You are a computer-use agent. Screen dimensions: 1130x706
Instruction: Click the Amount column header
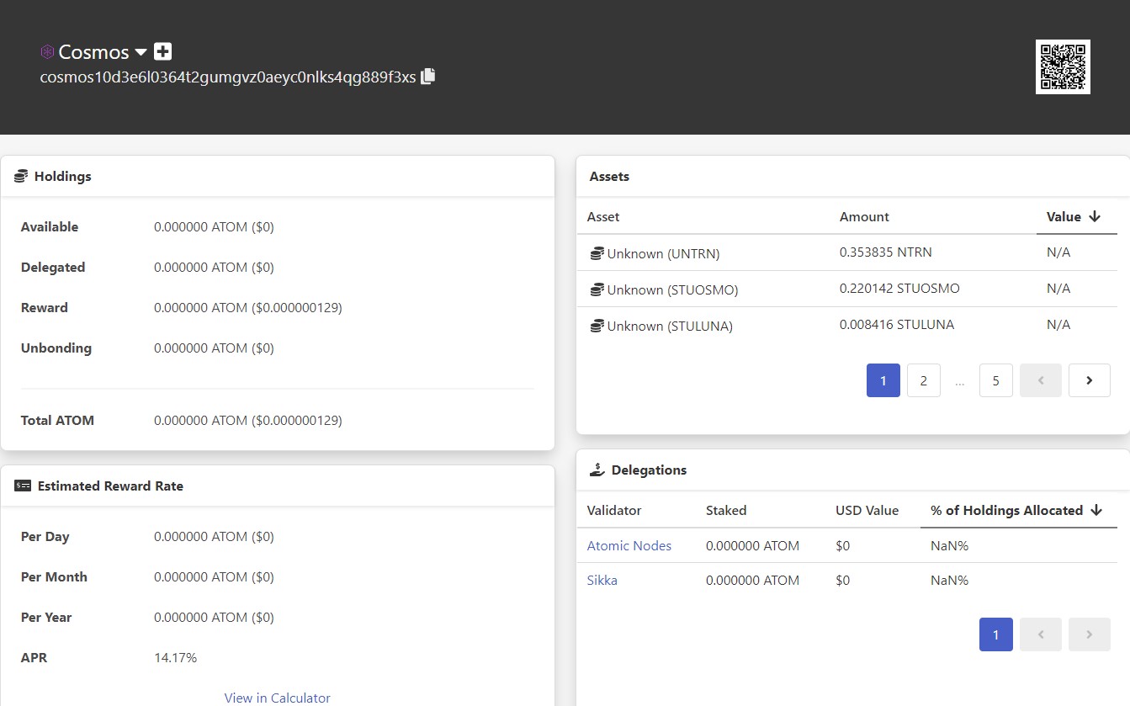(x=864, y=217)
